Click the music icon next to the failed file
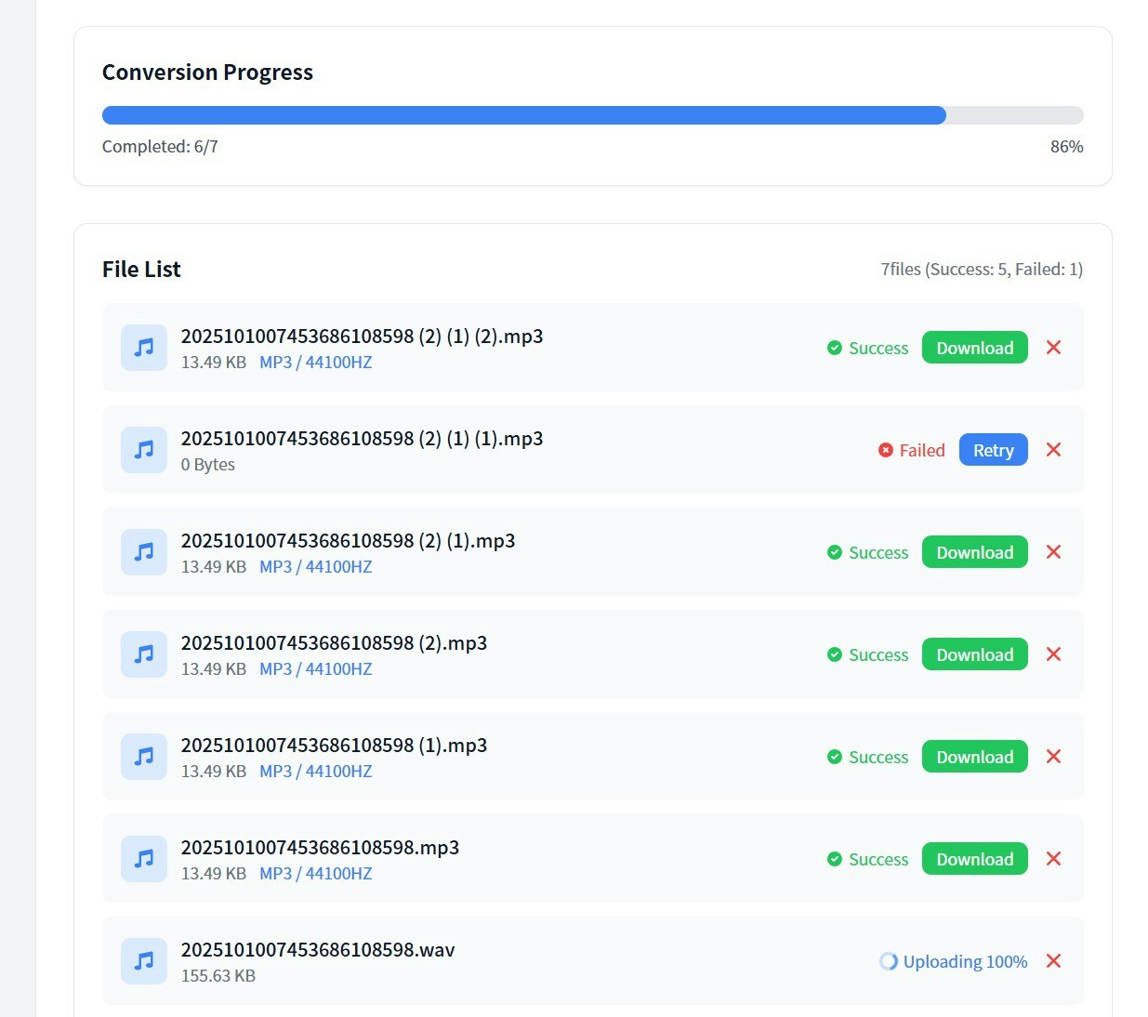Image resolution: width=1148 pixels, height=1017 pixels. click(x=143, y=450)
